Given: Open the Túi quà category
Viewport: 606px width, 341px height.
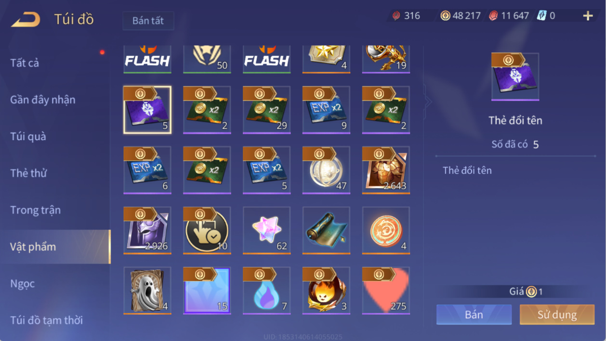Looking at the screenshot, I should (28, 136).
